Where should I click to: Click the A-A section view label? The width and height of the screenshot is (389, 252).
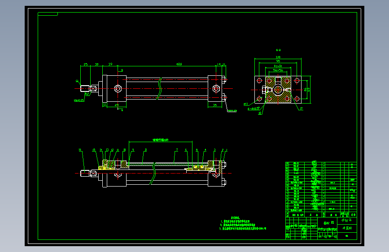pyautogui.click(x=278, y=50)
